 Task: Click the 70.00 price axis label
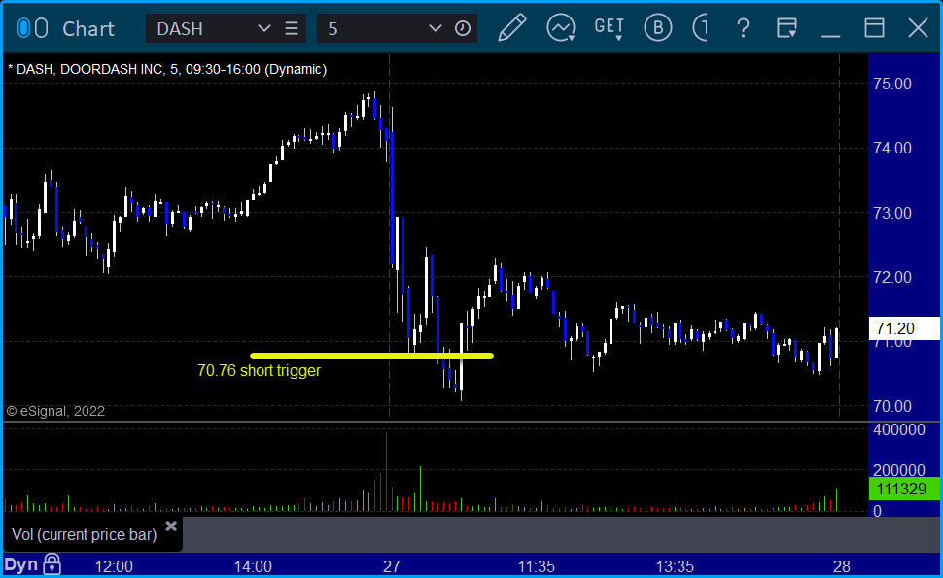click(x=892, y=406)
